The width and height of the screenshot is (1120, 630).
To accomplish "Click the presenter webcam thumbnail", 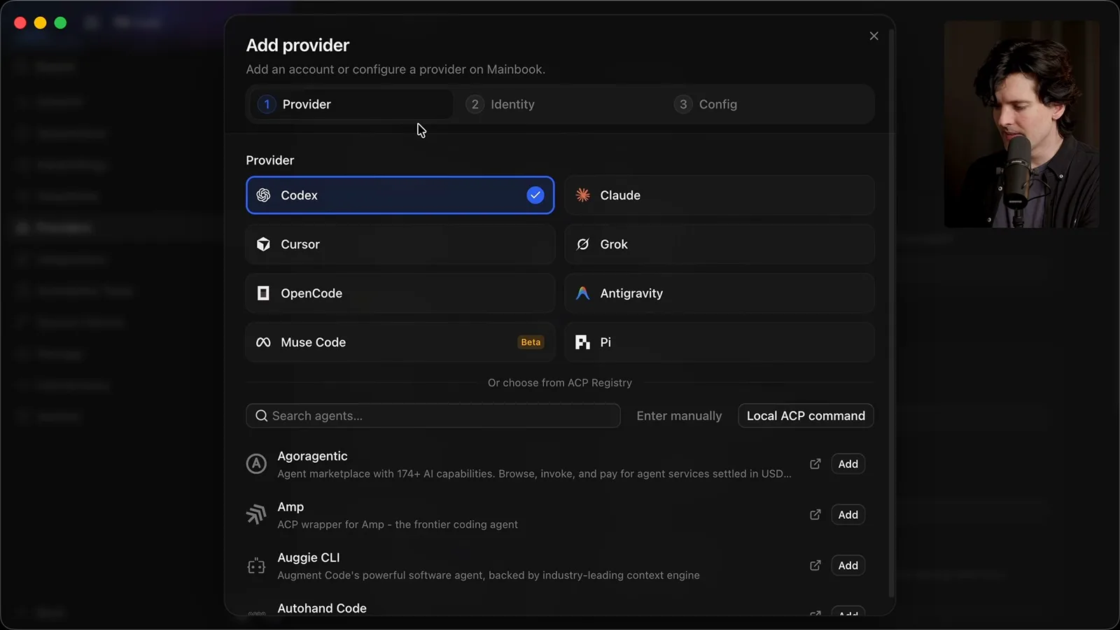I will click(x=1021, y=124).
